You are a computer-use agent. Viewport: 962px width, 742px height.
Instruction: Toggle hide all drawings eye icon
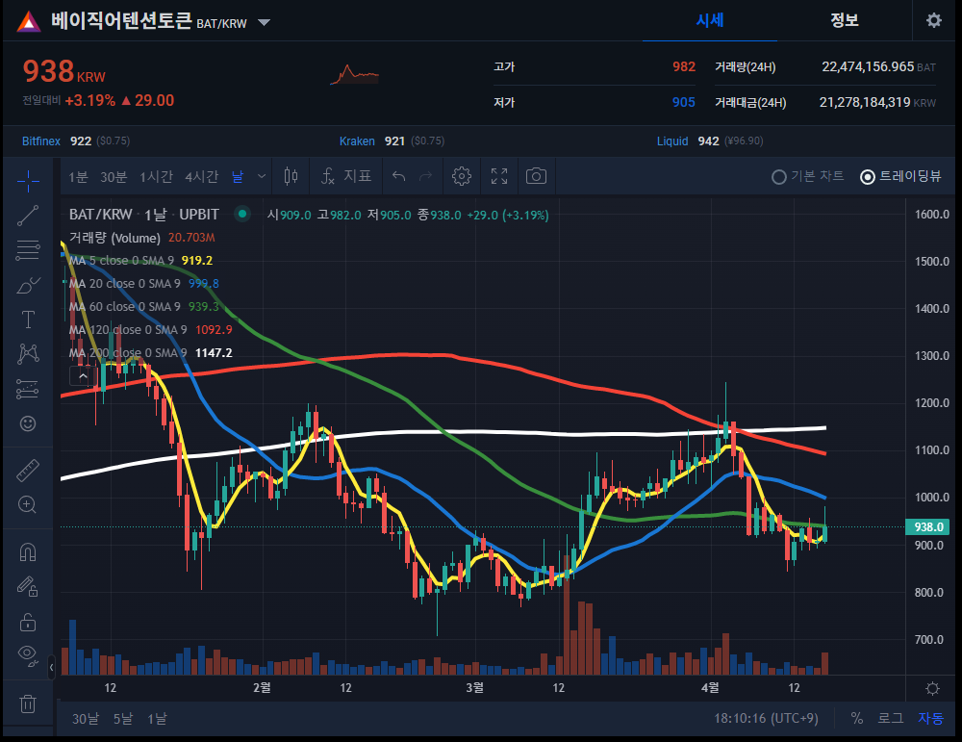(28, 654)
